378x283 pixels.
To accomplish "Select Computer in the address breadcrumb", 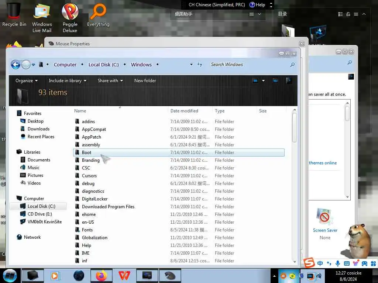I will [65, 64].
